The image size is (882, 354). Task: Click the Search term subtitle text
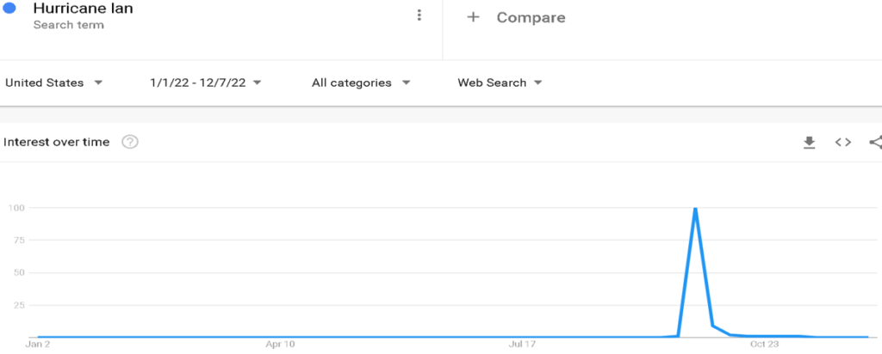coord(68,25)
